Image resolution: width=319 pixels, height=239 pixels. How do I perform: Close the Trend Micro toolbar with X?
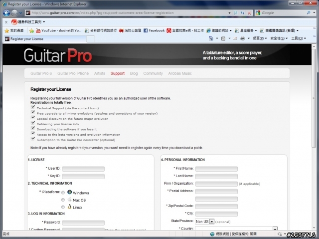pos(6,22)
